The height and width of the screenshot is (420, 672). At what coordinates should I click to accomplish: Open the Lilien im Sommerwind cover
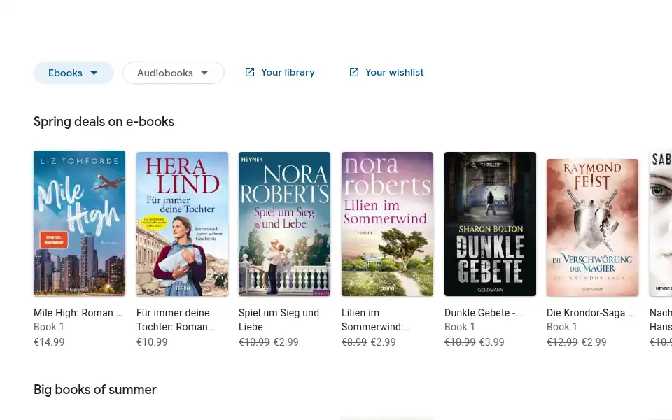[387, 224]
